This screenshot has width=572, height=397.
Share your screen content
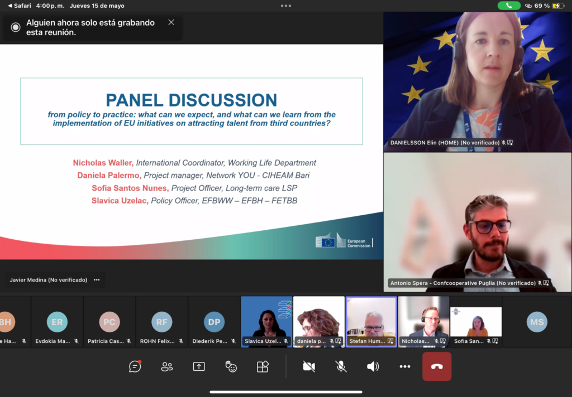point(199,366)
